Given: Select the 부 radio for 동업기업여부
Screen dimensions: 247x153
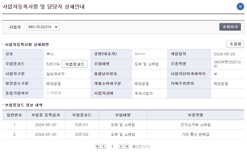Looking at the screenshot, I should pyautogui.click(x=56, y=93).
